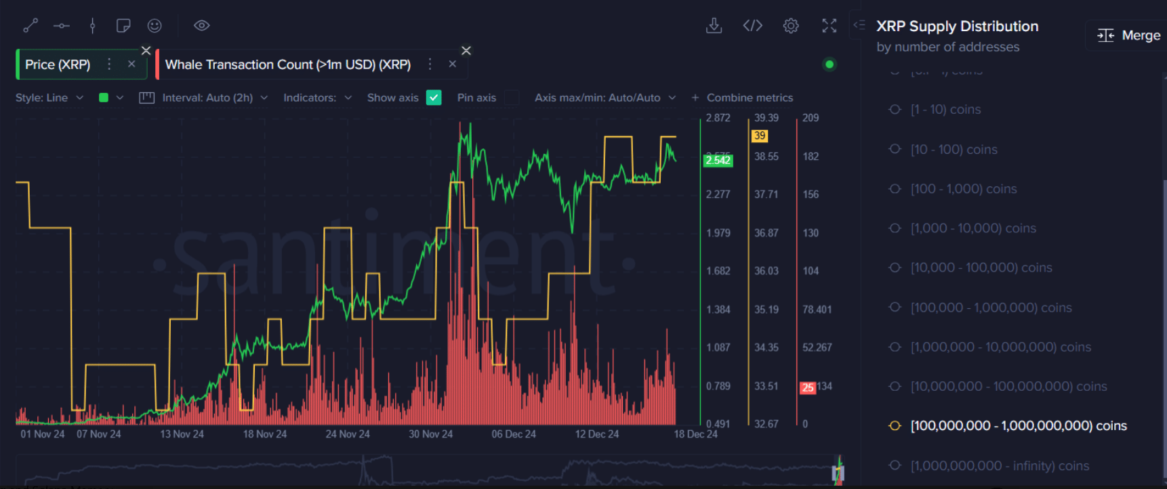
Task: Enter fullscreen chart mode
Action: [x=829, y=26]
